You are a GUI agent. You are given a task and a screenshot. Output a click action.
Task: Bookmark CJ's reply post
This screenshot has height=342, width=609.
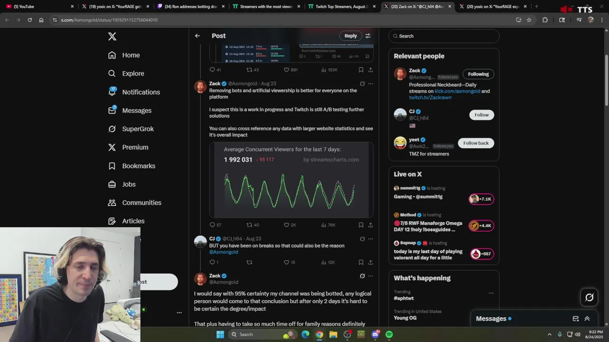point(361,262)
